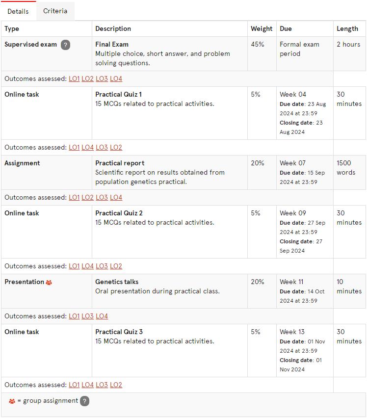This screenshot has height=418, width=367.
Task: Switch to the Criteria tab
Action: tap(55, 11)
